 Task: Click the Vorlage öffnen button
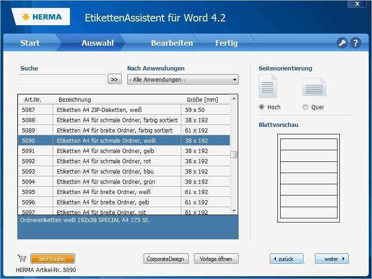point(216,258)
